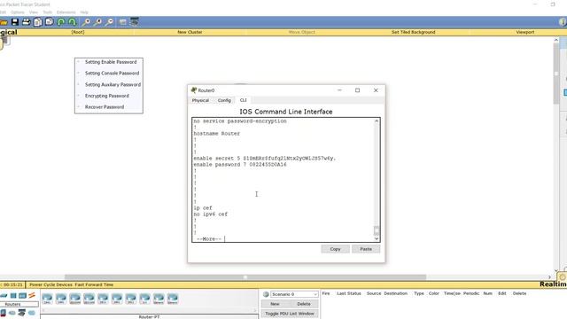This screenshot has width=567, height=319.
Task: Click the CLI scrollbar down arrow
Action: (x=377, y=238)
